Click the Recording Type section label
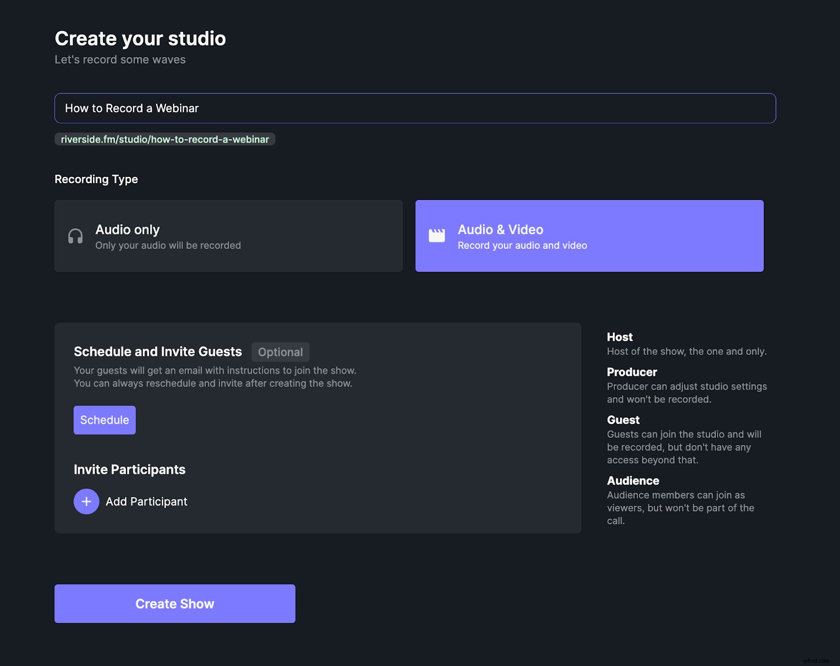 96,179
